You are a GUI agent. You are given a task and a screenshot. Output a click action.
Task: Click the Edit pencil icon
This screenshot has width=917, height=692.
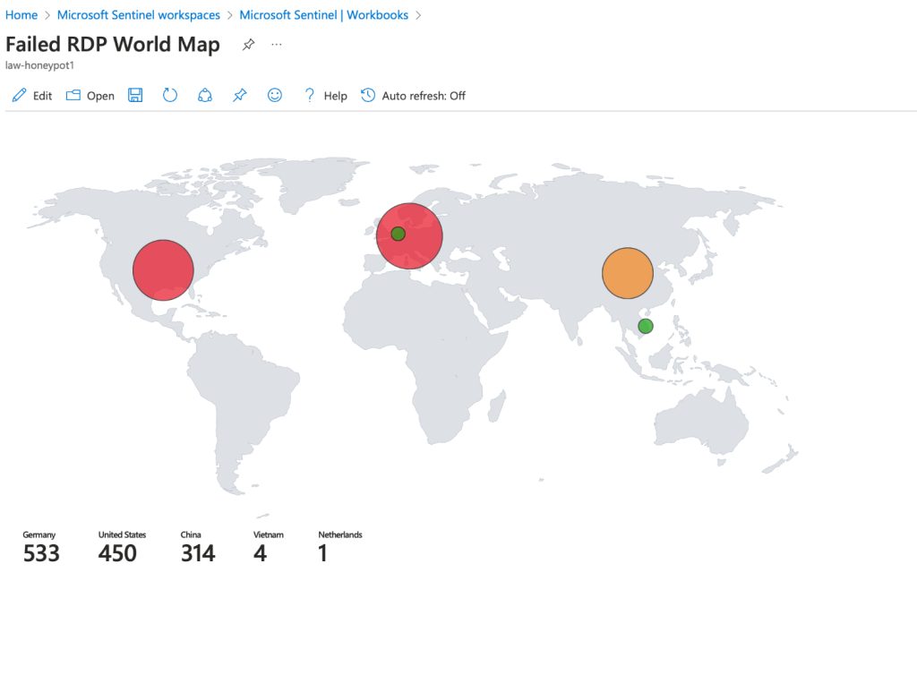20,96
